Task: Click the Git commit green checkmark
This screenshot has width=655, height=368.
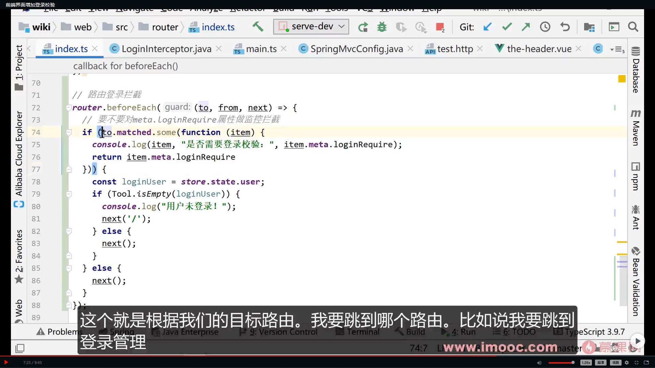Action: point(507,27)
